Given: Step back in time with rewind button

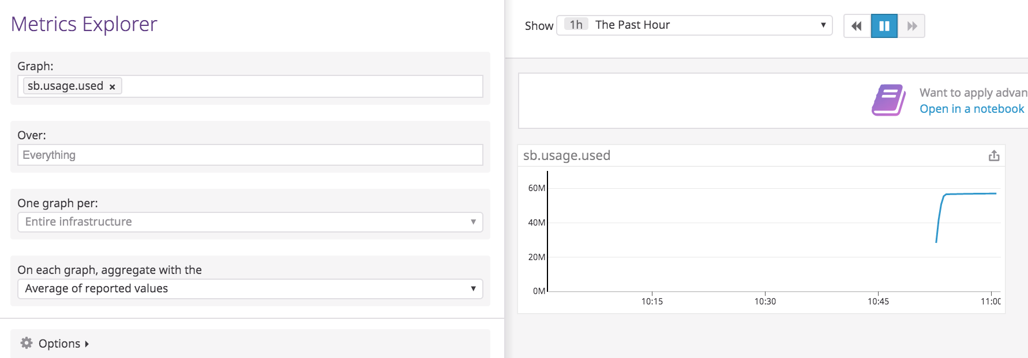Looking at the screenshot, I should 857,26.
